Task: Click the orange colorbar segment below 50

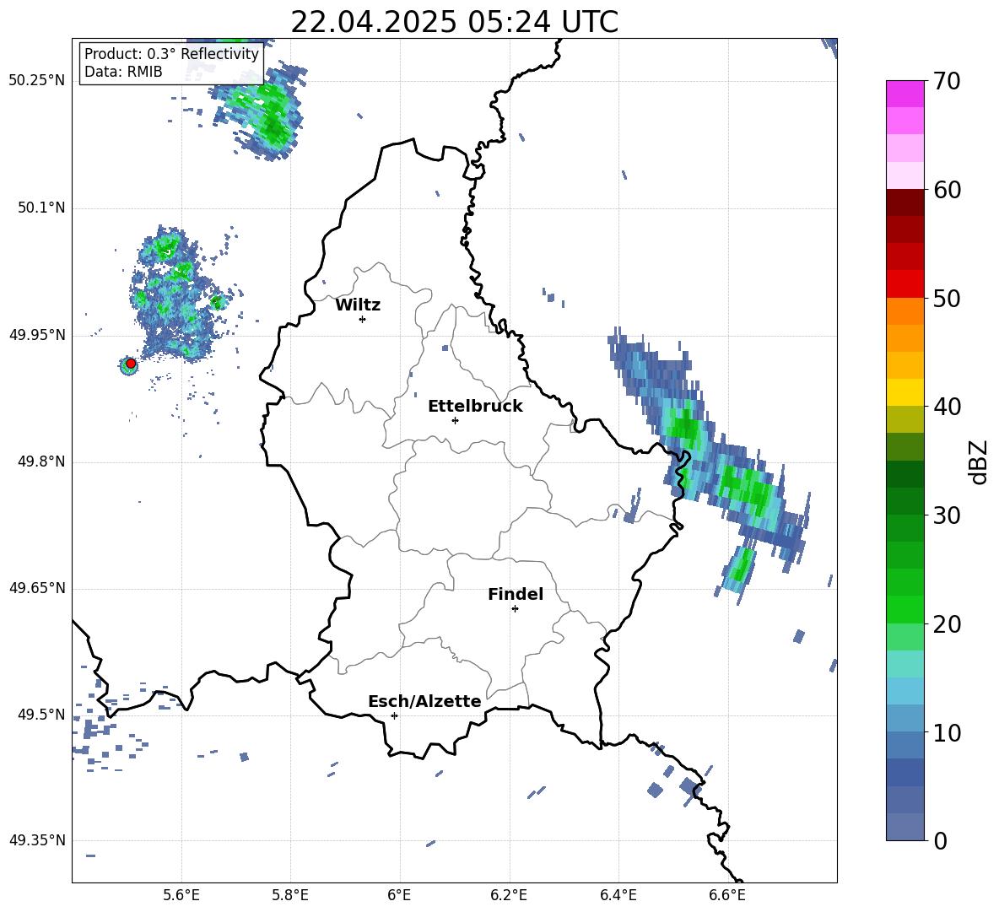Action: [904, 311]
